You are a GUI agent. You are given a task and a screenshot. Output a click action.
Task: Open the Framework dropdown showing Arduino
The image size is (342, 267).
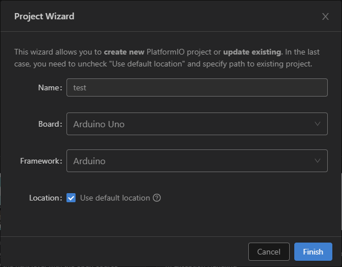197,161
